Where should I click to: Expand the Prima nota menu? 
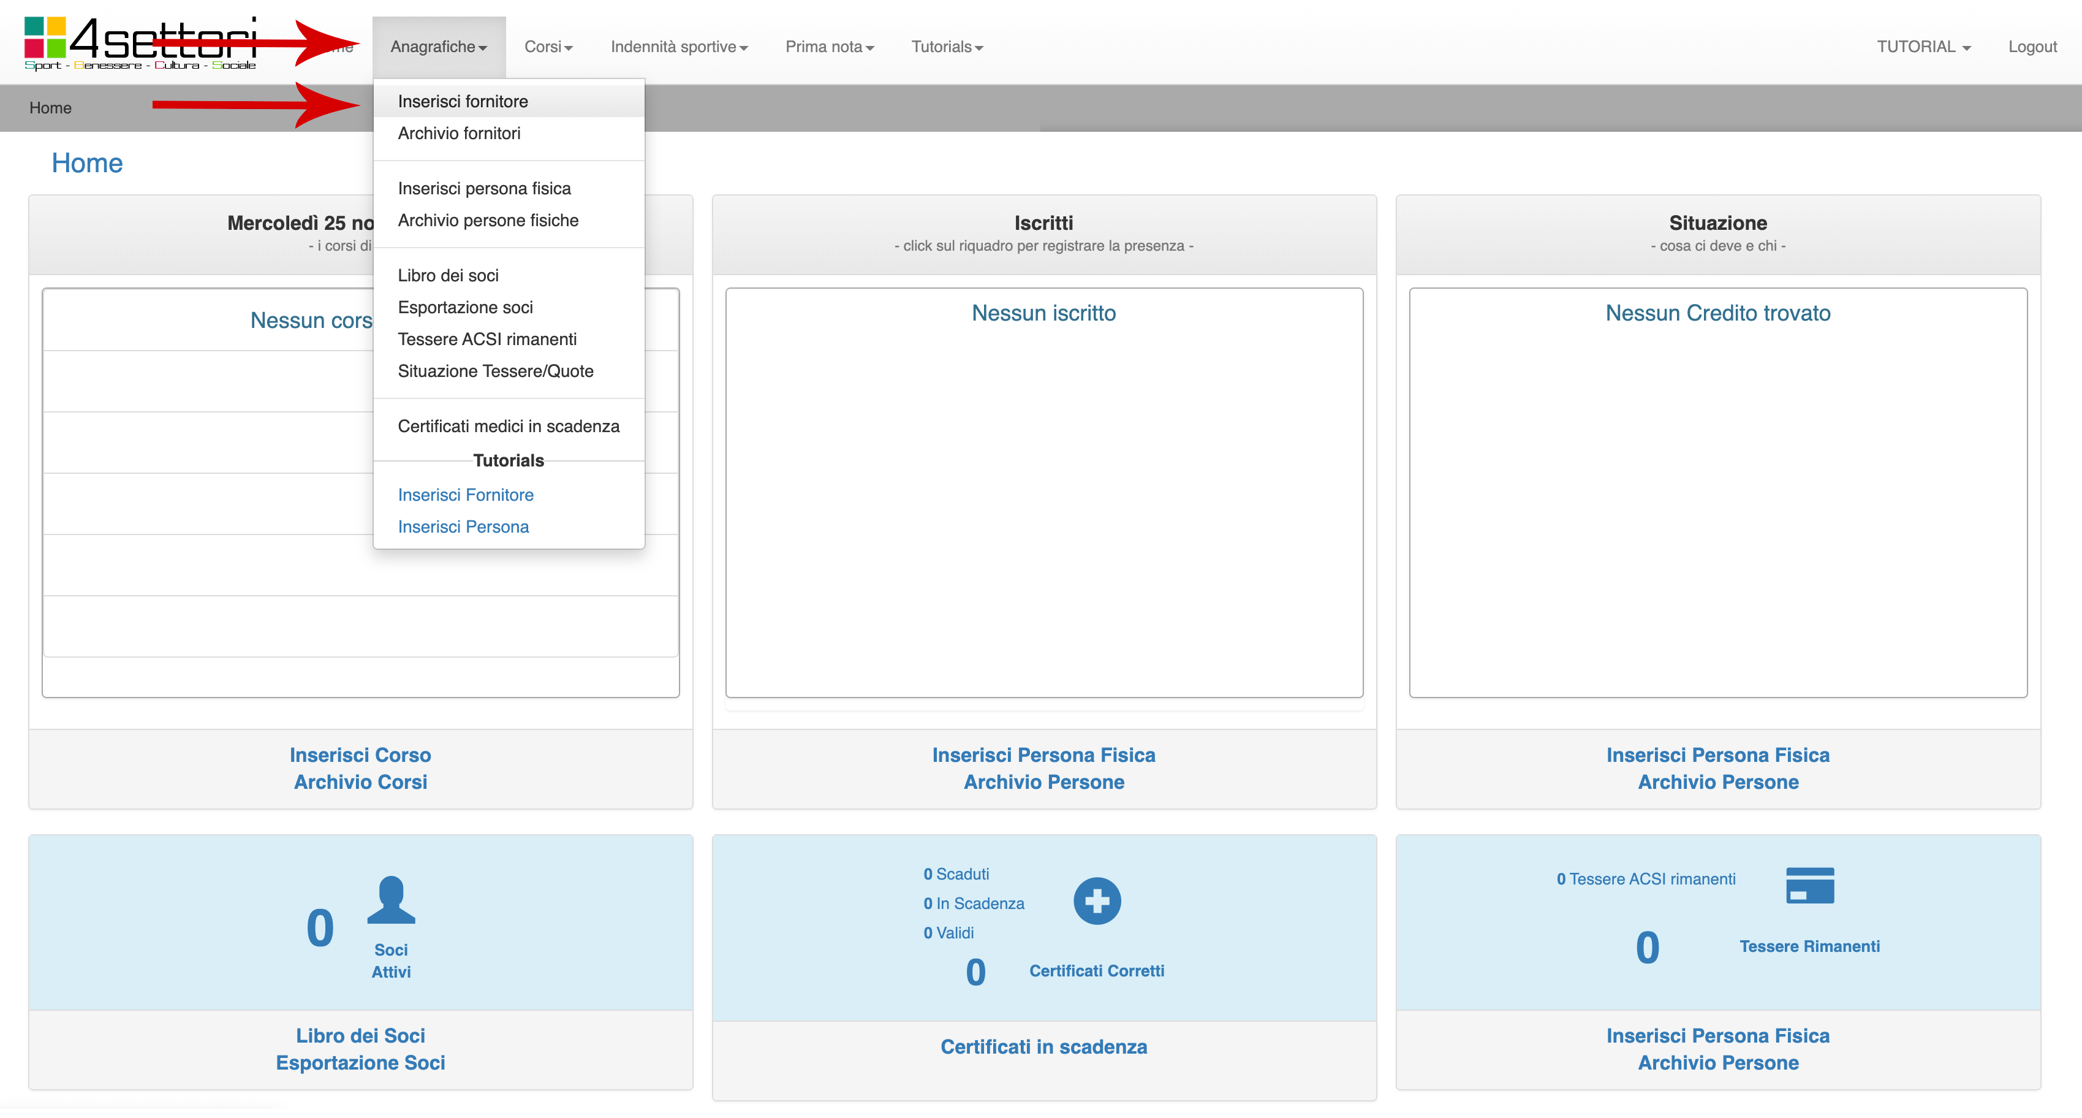click(x=829, y=47)
